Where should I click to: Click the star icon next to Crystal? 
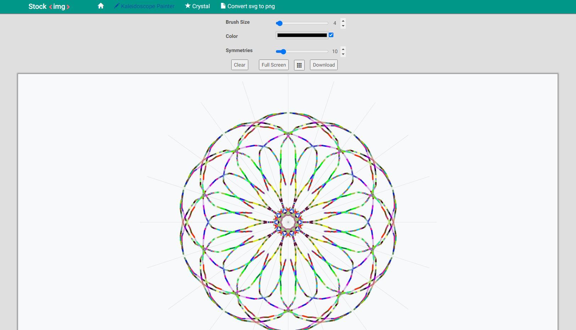pos(187,6)
